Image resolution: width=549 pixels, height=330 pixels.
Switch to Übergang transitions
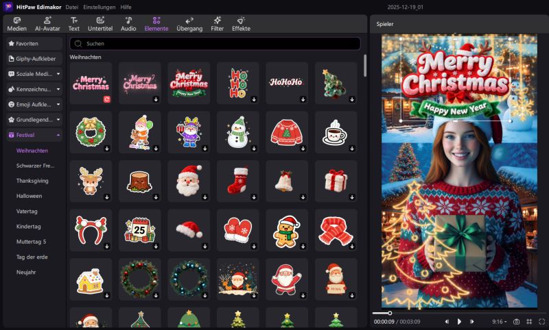pos(189,24)
